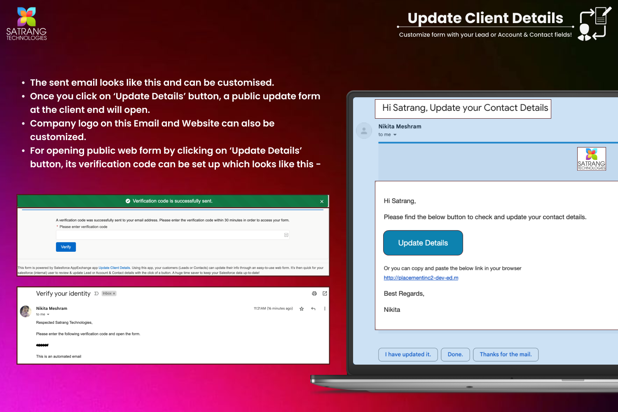Click the importance marker beside Verify your identity
This screenshot has width=618, height=412.
pyautogui.click(x=96, y=293)
